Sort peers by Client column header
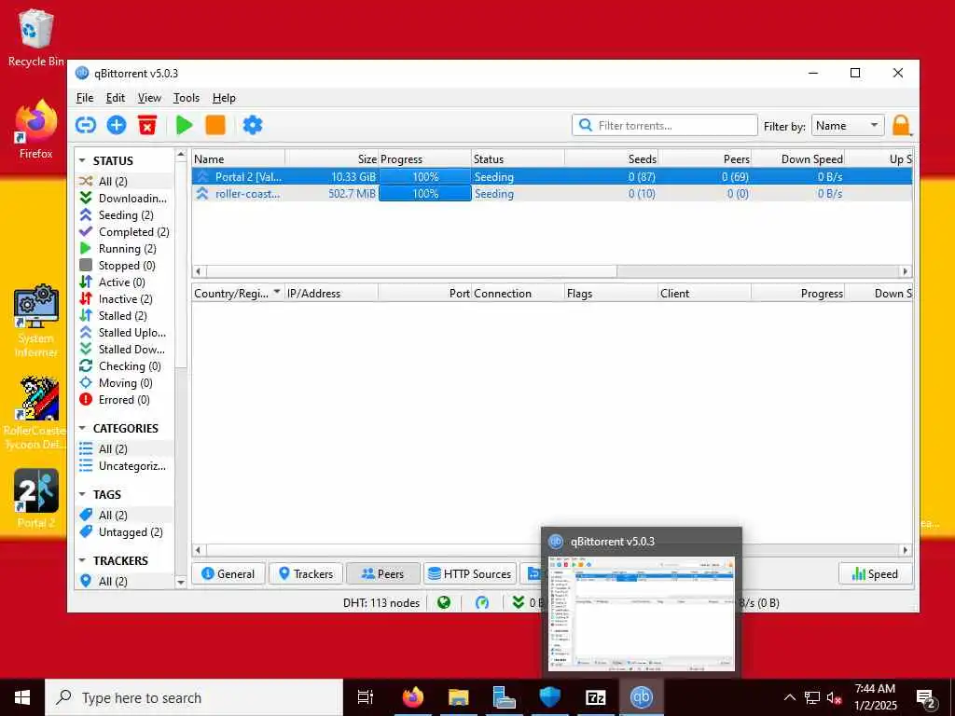Viewport: 955px width, 716px height. pos(705,293)
